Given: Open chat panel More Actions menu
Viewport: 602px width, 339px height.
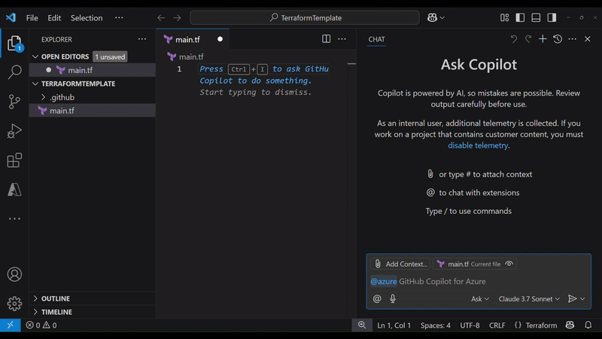Looking at the screenshot, I should point(572,39).
